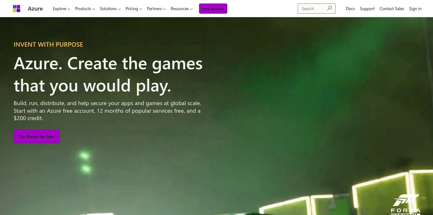The width and height of the screenshot is (433, 215).
Task: Click the Free account button
Action: coord(213,9)
